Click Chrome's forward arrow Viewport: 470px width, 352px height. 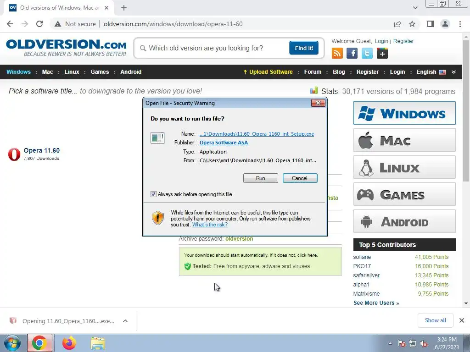tap(25, 24)
